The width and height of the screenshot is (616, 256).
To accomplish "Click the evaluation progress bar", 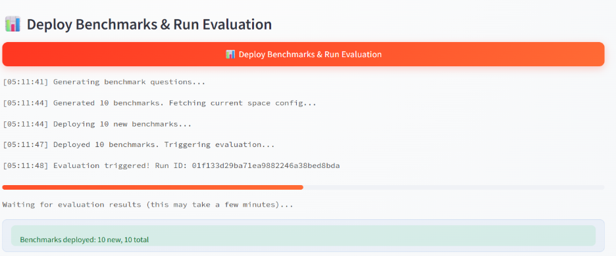I will point(303,187).
